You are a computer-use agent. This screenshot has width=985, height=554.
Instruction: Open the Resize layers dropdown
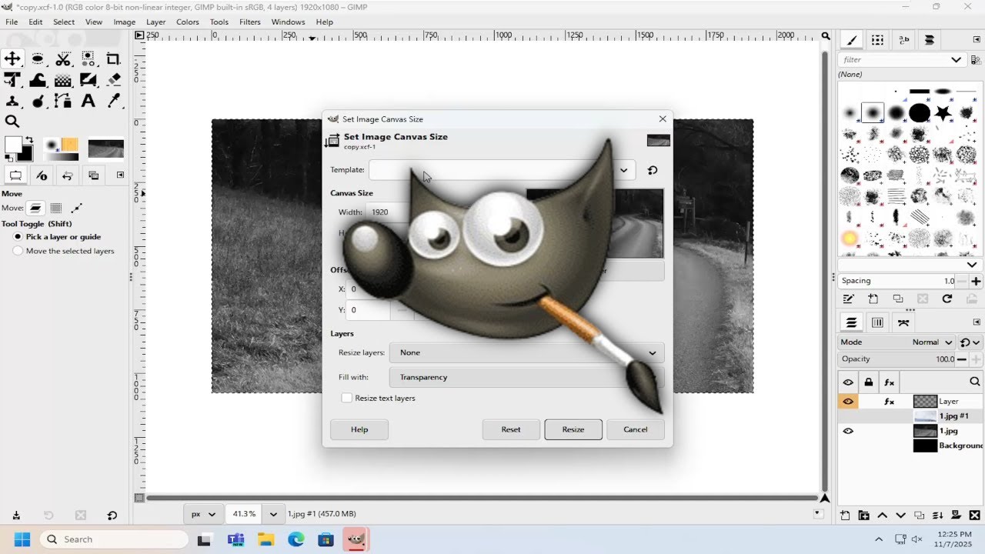pos(526,352)
